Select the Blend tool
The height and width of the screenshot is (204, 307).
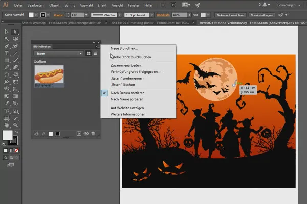[15, 103]
